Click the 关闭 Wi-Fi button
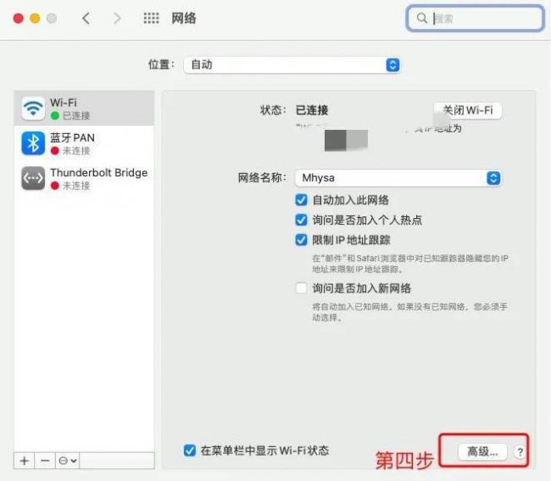 tap(468, 110)
